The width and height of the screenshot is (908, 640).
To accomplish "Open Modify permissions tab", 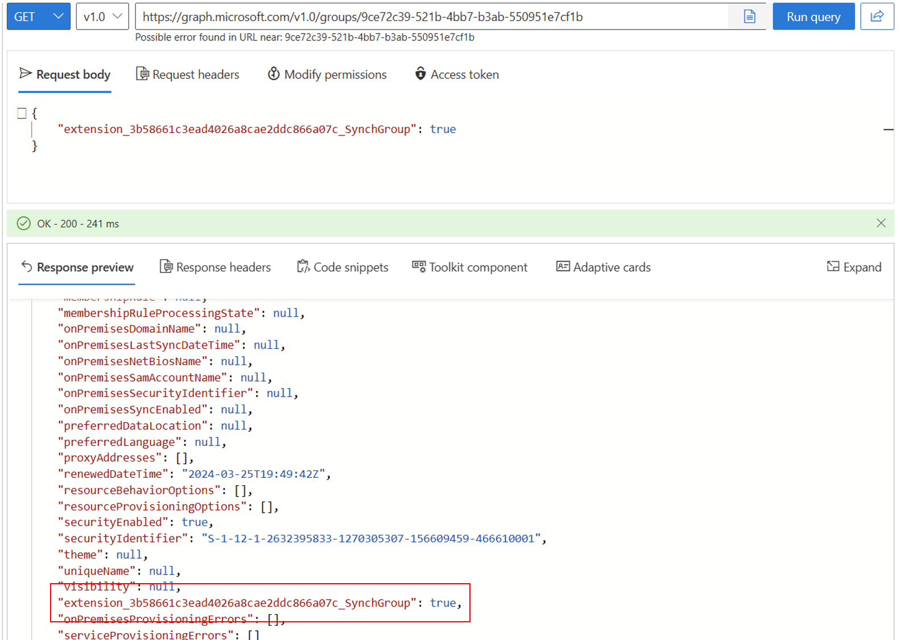I will coord(327,75).
